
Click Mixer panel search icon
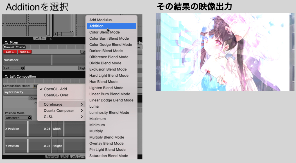(6, 42)
